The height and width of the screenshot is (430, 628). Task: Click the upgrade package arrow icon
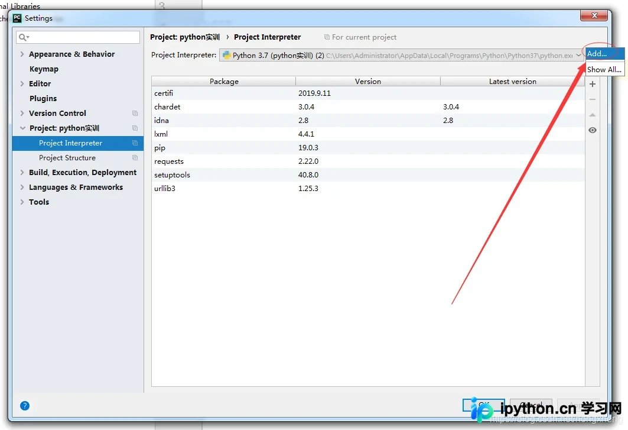click(x=593, y=115)
